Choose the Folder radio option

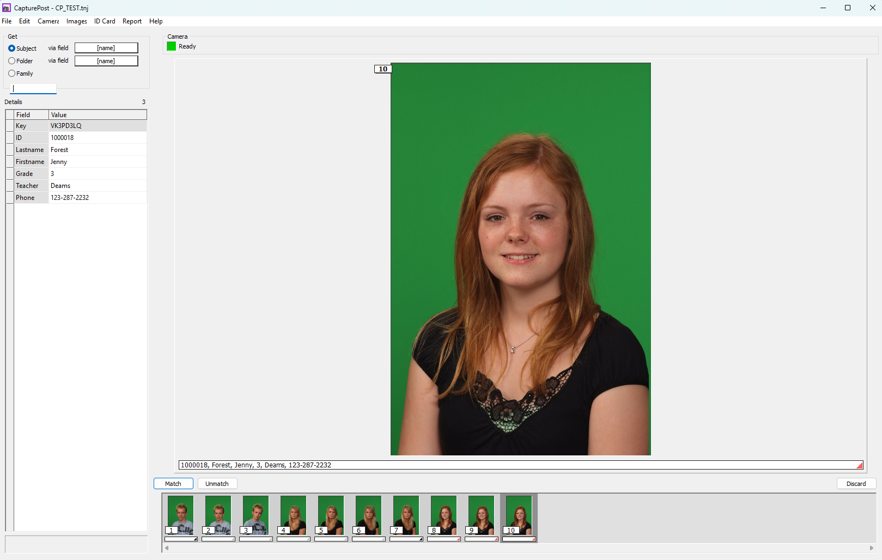coord(12,61)
